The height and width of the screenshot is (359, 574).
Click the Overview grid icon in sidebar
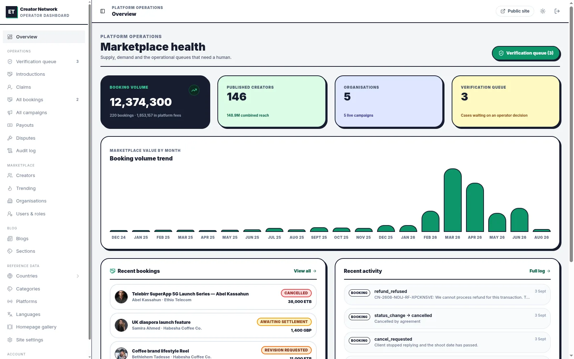pos(10,37)
